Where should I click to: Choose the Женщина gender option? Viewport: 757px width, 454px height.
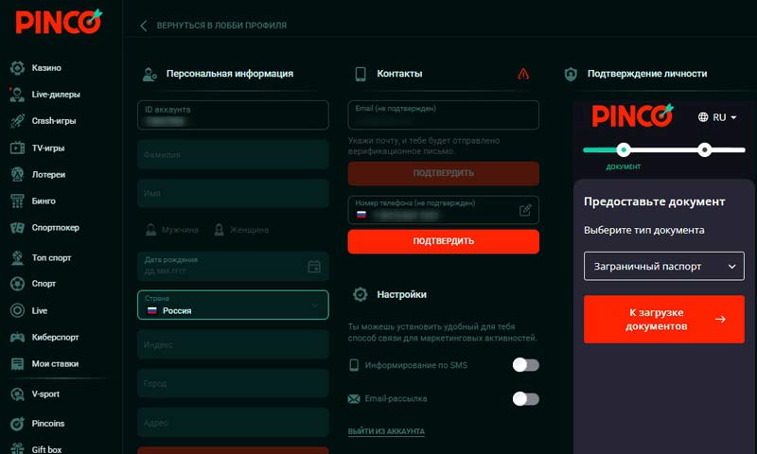(x=240, y=229)
